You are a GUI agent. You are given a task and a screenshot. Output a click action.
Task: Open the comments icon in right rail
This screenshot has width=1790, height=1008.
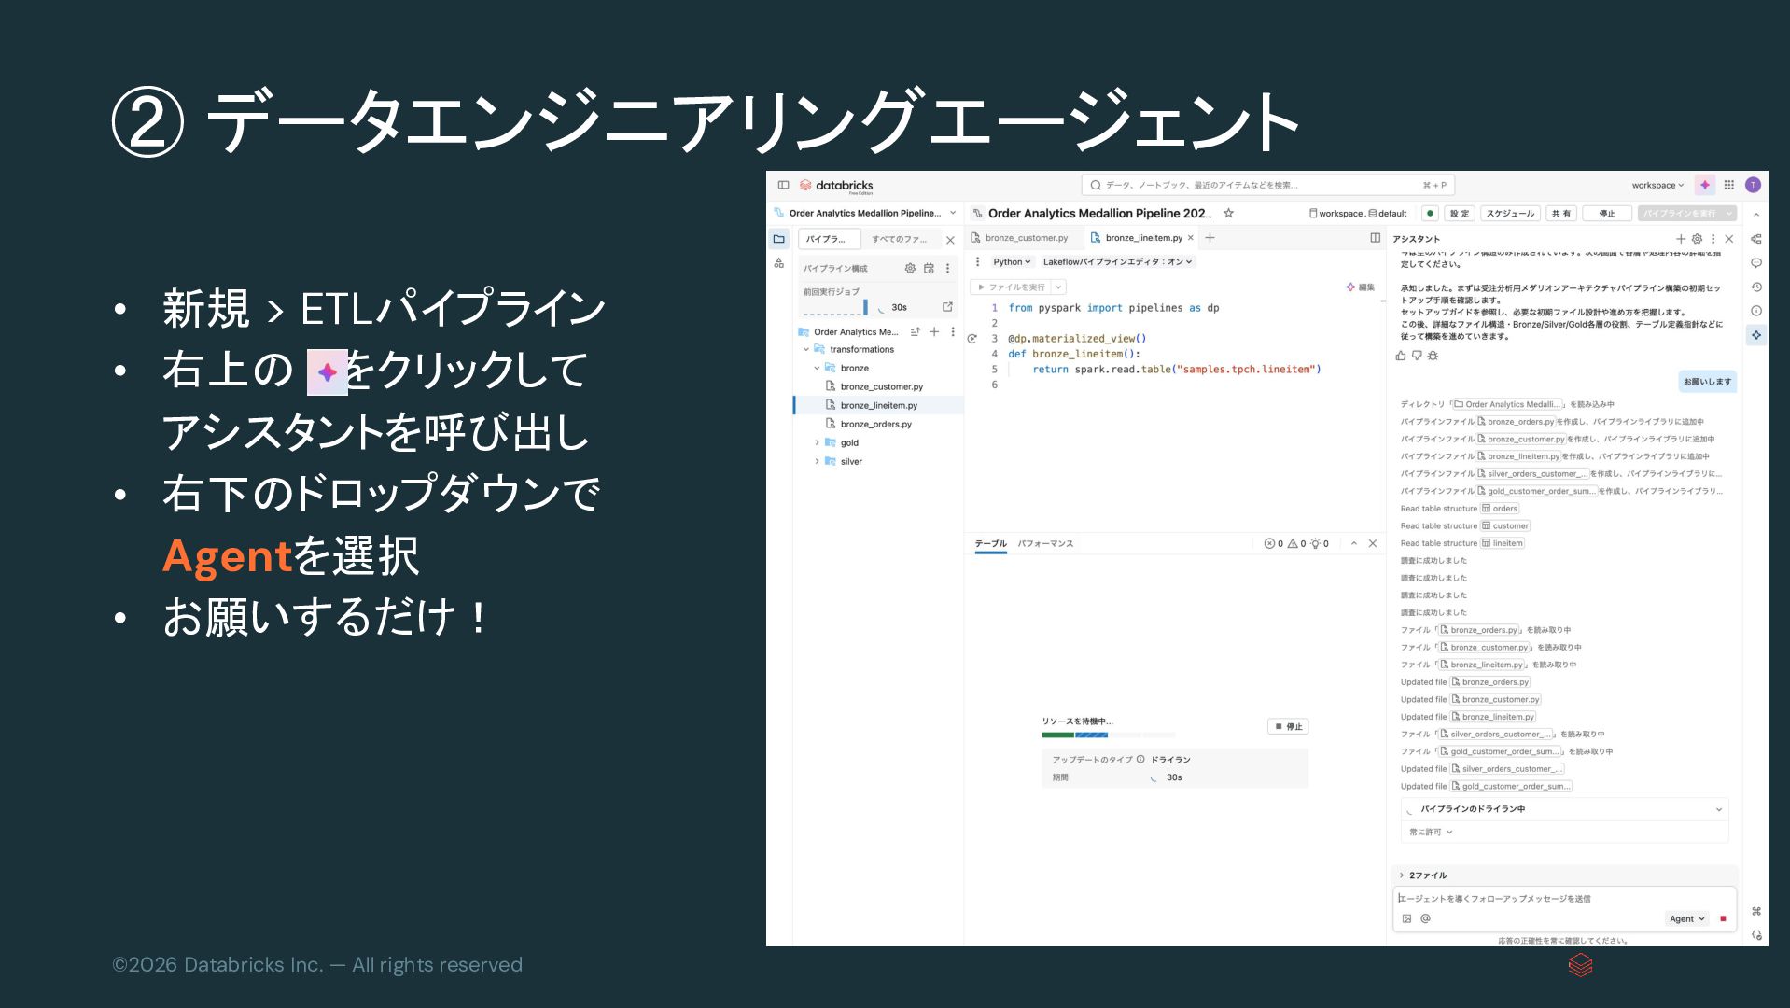pos(1756,263)
